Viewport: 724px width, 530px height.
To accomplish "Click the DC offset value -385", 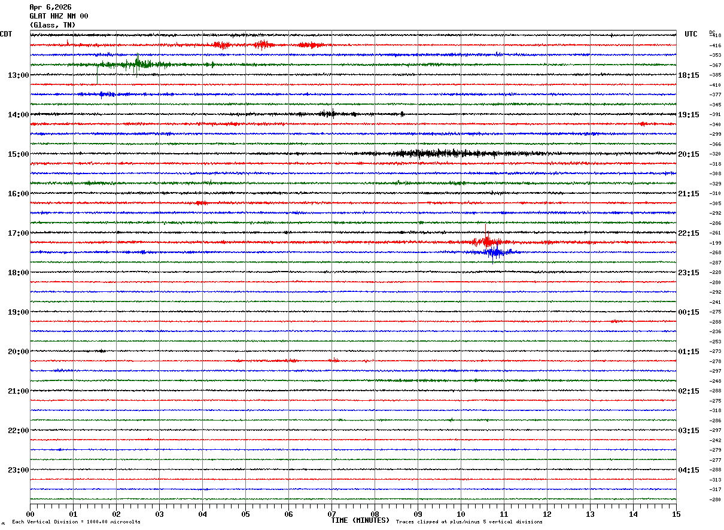I will pyautogui.click(x=715, y=75).
